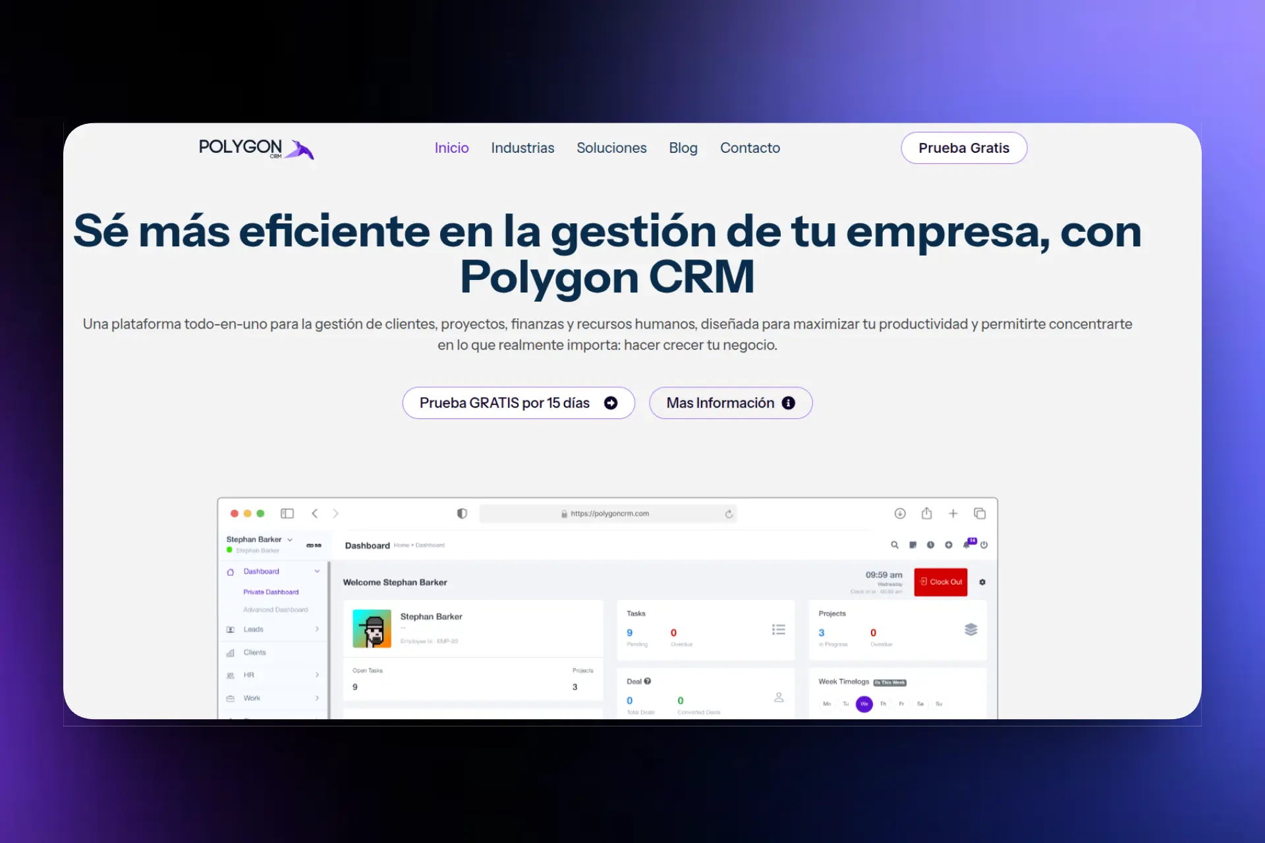Open the global search magnifier icon

895,545
